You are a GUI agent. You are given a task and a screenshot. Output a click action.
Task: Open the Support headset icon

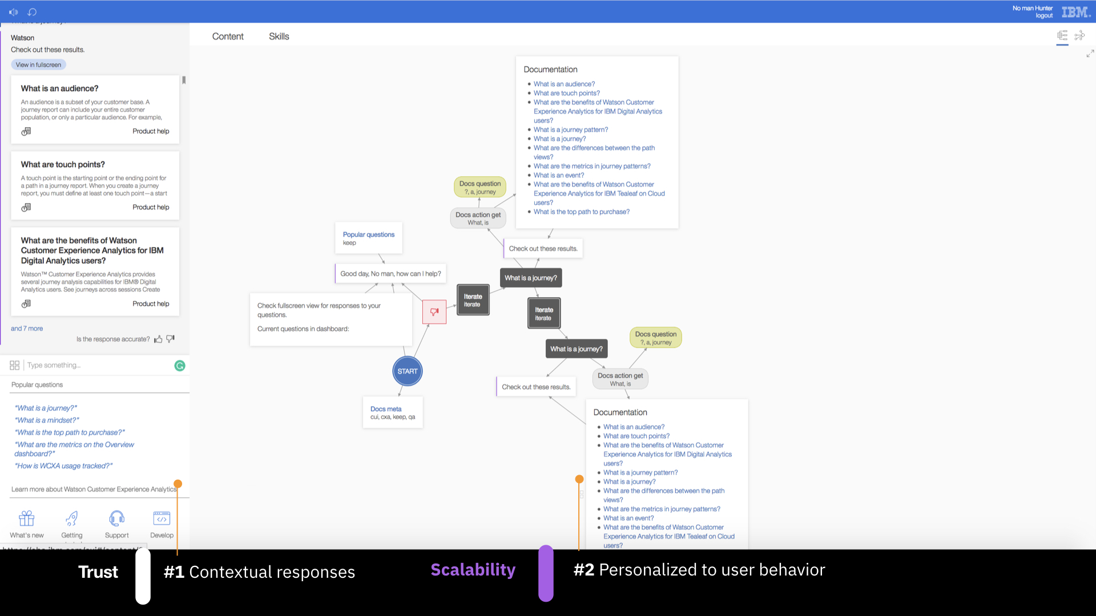coord(116,518)
